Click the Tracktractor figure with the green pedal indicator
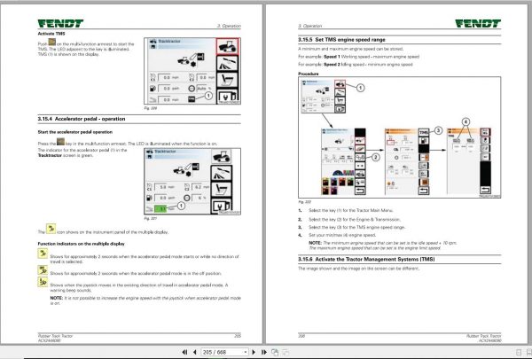This screenshot has width=532, height=359. 192,181
